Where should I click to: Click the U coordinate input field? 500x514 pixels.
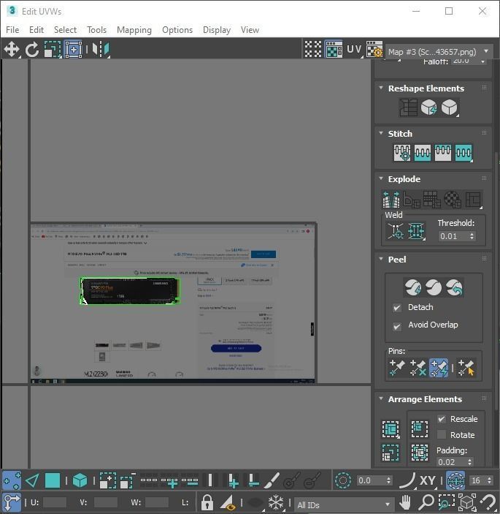[55, 502]
